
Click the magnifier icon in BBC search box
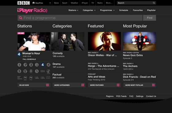pyautogui.click(x=154, y=3)
